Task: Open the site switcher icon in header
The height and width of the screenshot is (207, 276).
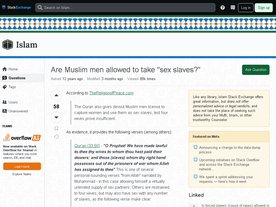Action: pyautogui.click(x=233, y=8)
